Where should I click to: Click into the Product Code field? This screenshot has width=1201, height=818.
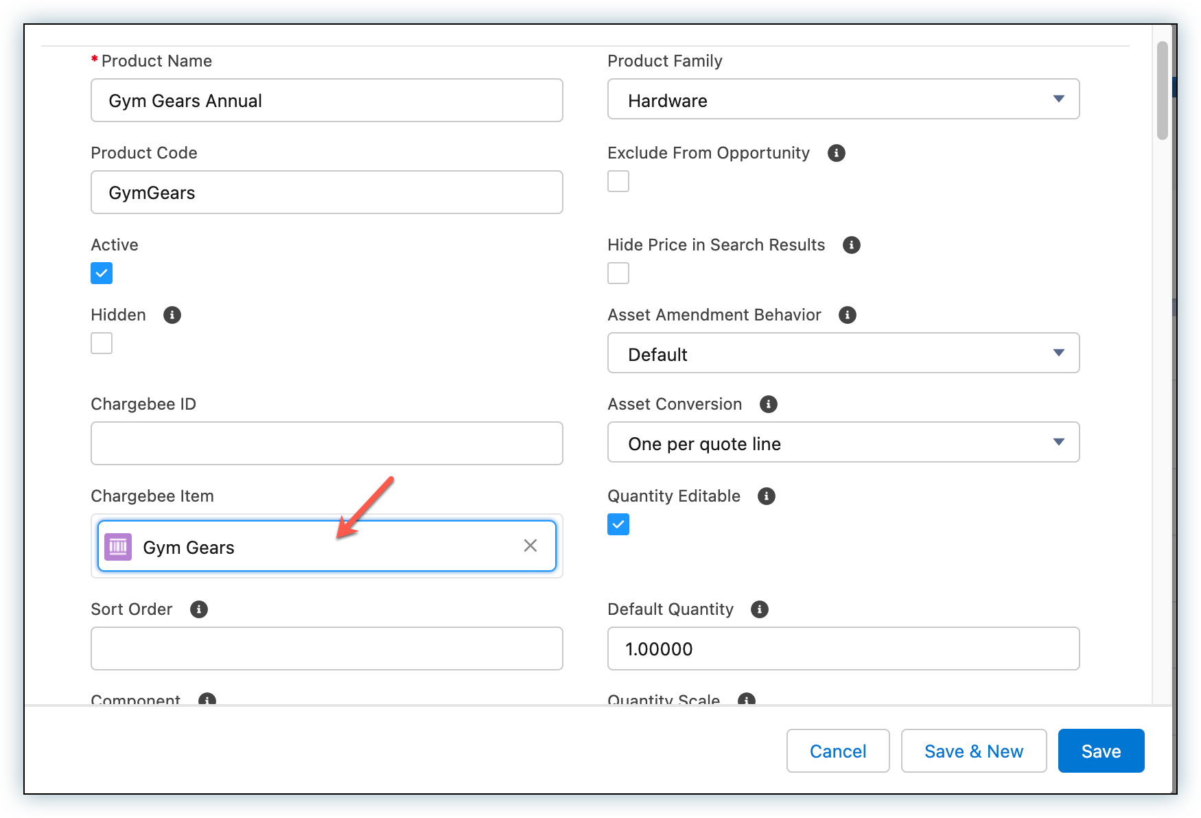pos(327,192)
